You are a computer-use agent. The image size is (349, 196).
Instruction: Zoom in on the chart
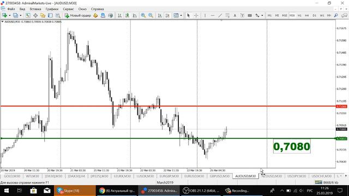(x=143, y=15)
